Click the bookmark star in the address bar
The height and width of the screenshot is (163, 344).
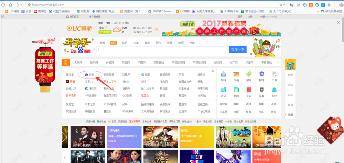point(281,5)
